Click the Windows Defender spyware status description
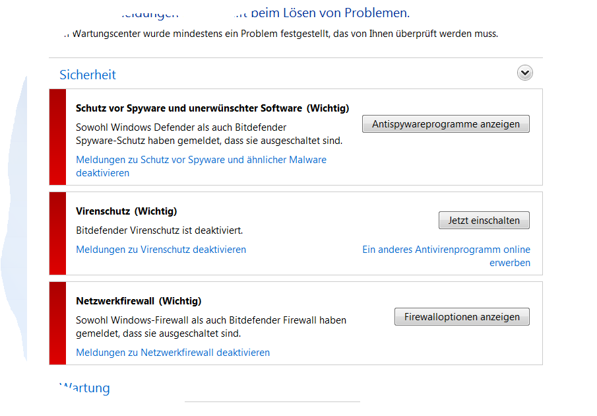Screen dimensions: 597x416 coord(208,134)
